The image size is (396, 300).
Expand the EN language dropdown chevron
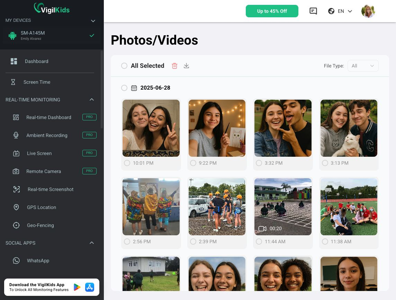(350, 11)
